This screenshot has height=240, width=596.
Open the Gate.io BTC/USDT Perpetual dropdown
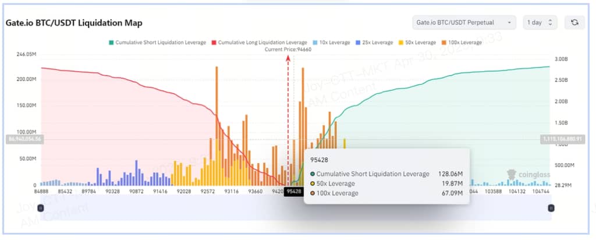(464, 22)
